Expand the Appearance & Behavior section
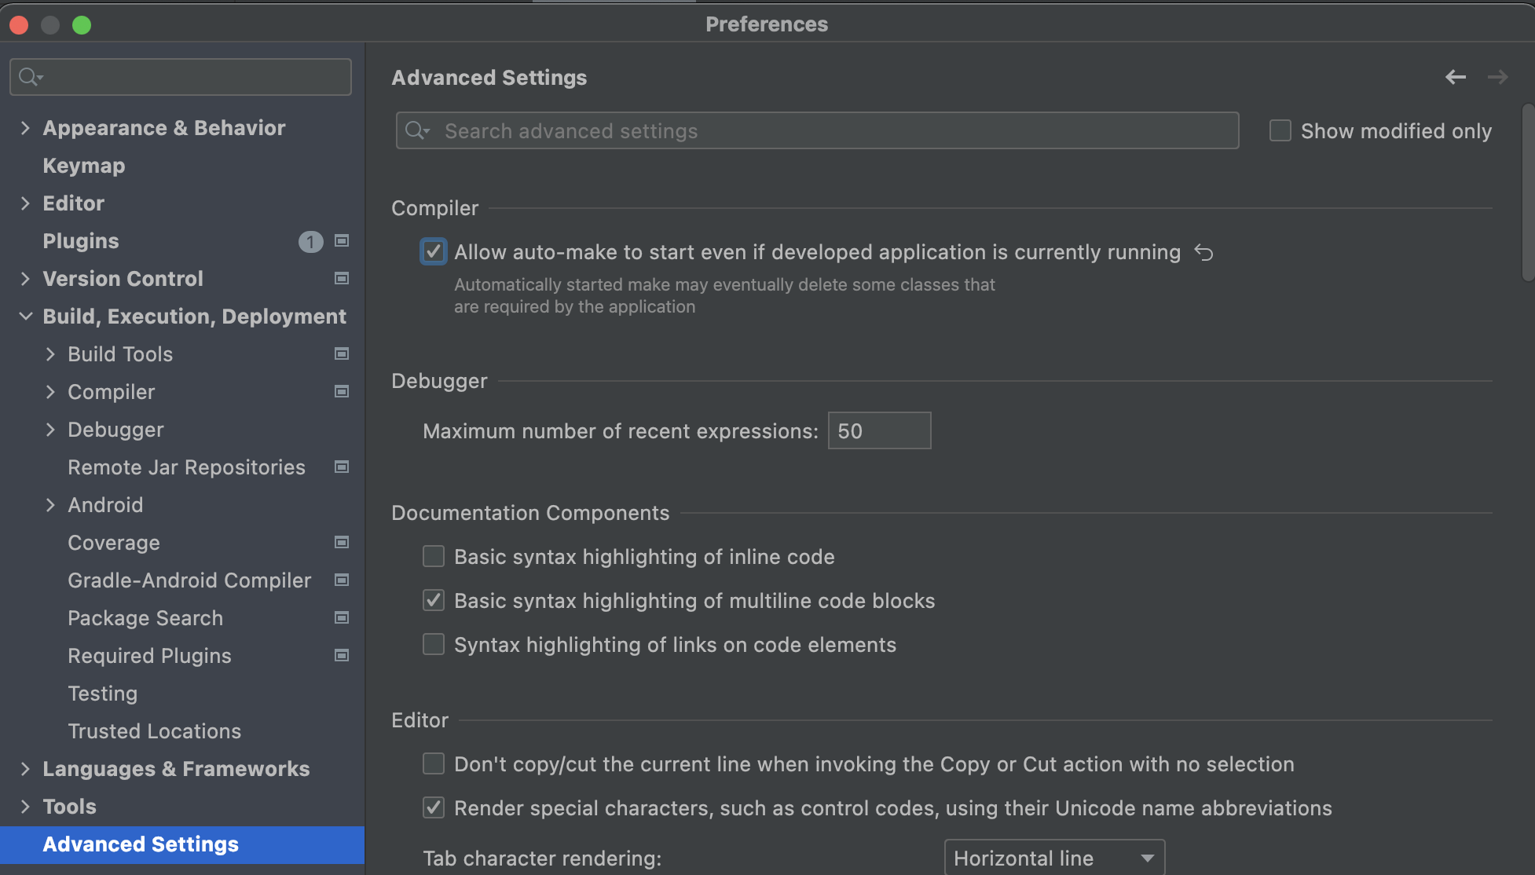The width and height of the screenshot is (1535, 875). 25,128
